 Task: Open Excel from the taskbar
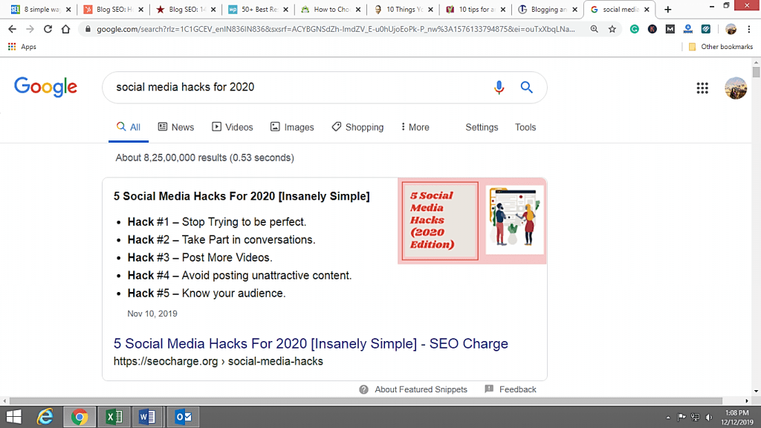pyautogui.click(x=114, y=417)
